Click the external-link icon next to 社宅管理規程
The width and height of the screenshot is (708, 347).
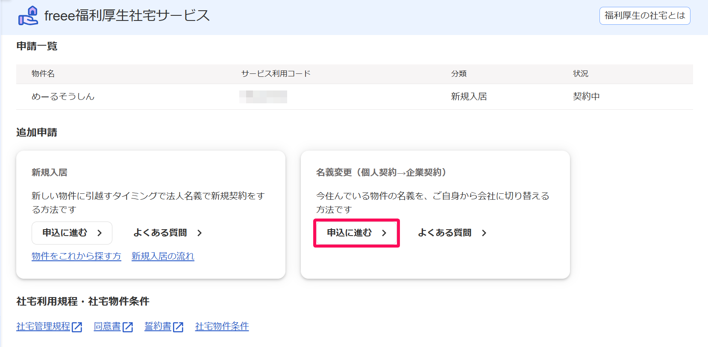coord(77,327)
